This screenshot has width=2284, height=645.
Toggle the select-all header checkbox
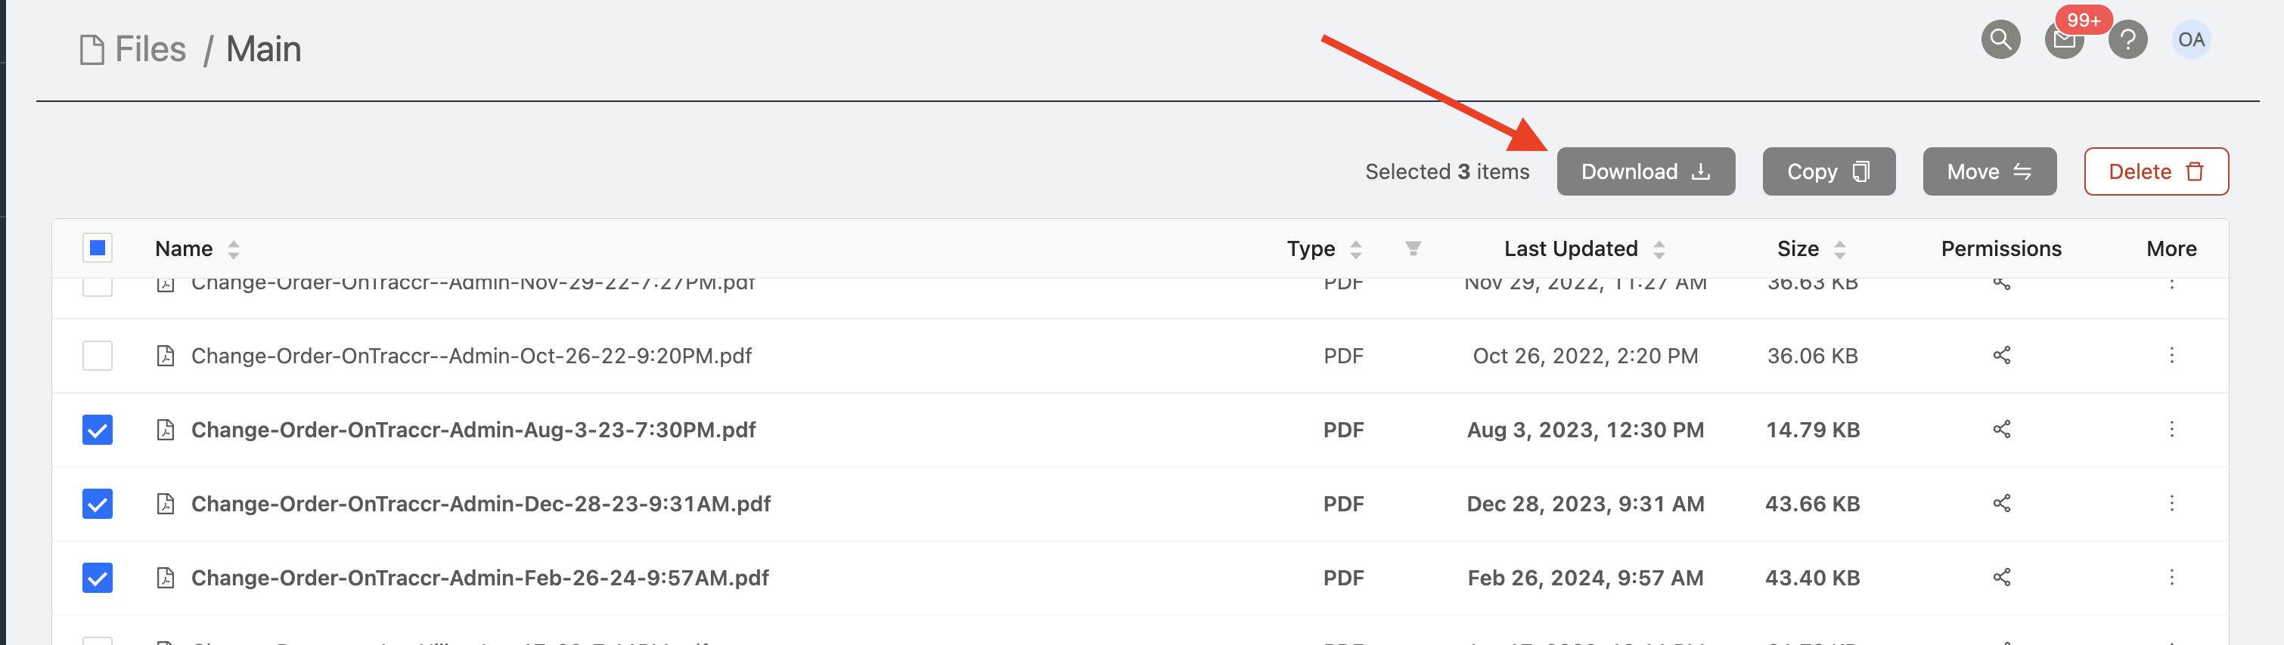(x=98, y=248)
